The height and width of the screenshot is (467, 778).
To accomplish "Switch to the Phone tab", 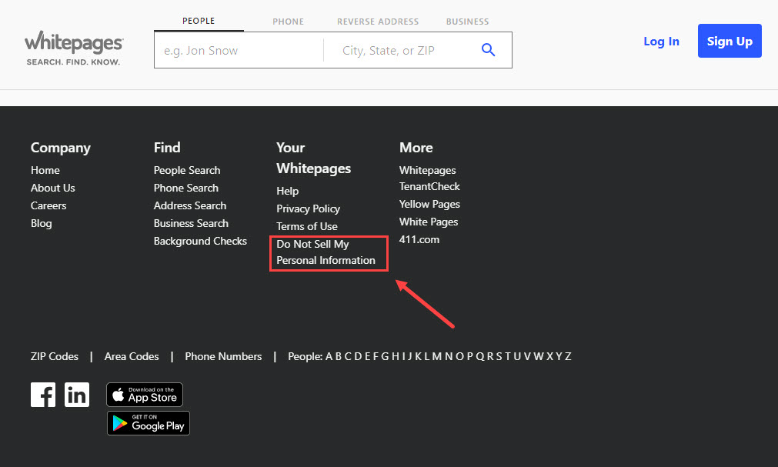I will coord(289,22).
